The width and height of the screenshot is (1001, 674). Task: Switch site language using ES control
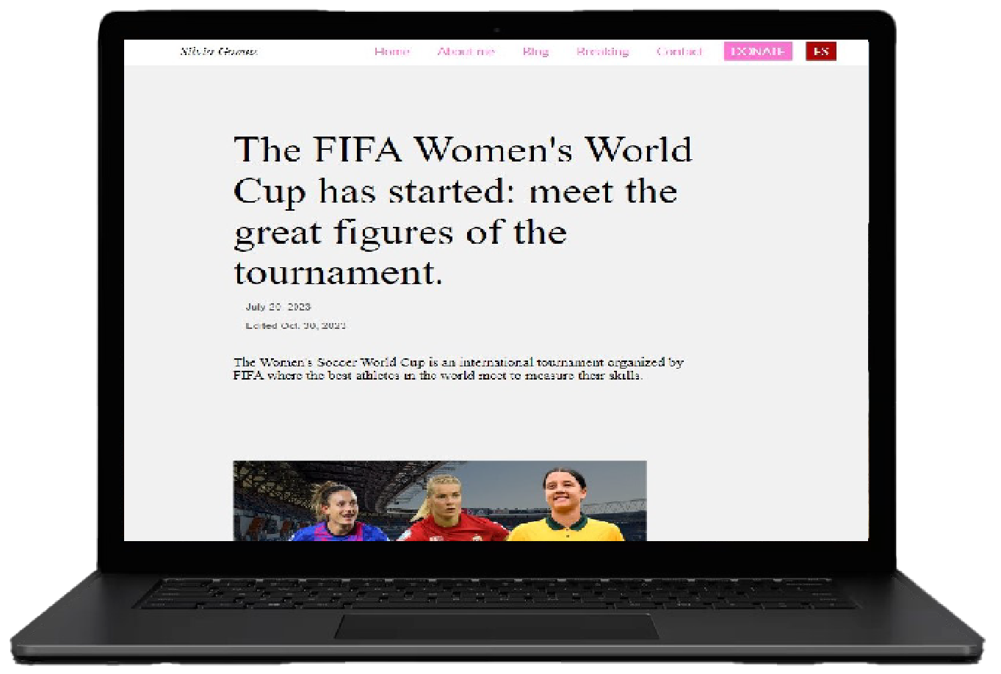click(820, 51)
